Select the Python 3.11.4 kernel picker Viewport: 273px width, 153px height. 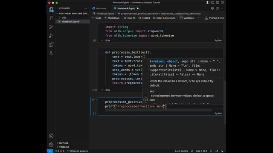click(214, 18)
